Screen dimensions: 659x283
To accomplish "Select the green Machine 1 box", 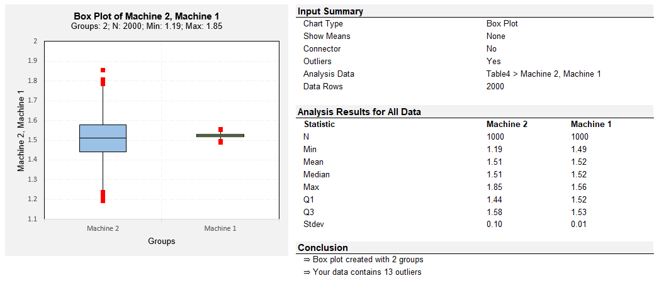I will pos(220,136).
